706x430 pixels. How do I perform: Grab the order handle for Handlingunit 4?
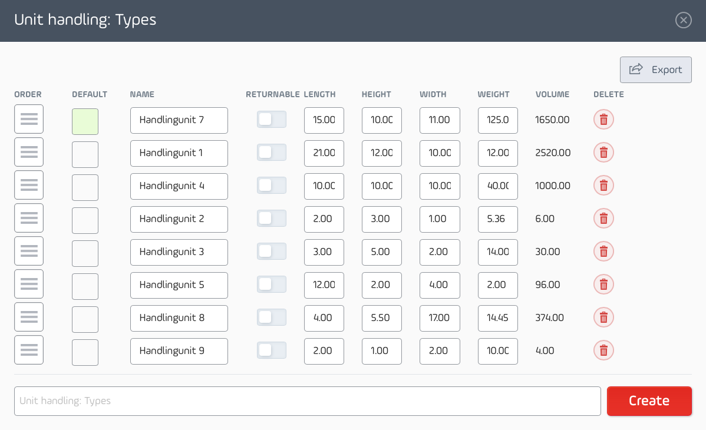coord(29,185)
